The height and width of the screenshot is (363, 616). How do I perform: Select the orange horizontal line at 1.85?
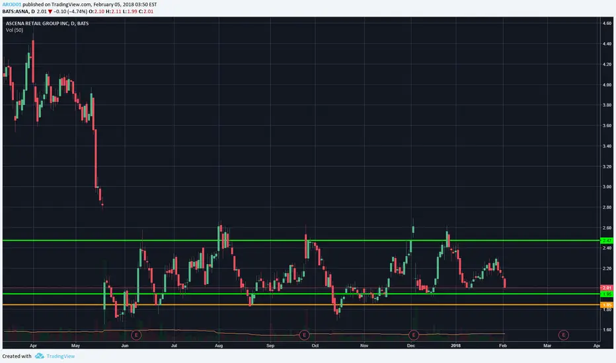[301, 305]
